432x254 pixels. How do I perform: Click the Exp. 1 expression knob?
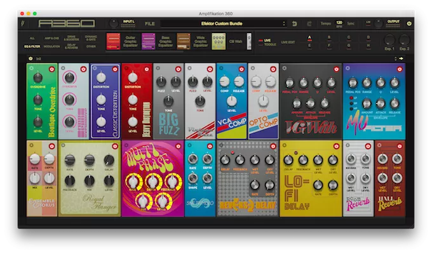389,41
